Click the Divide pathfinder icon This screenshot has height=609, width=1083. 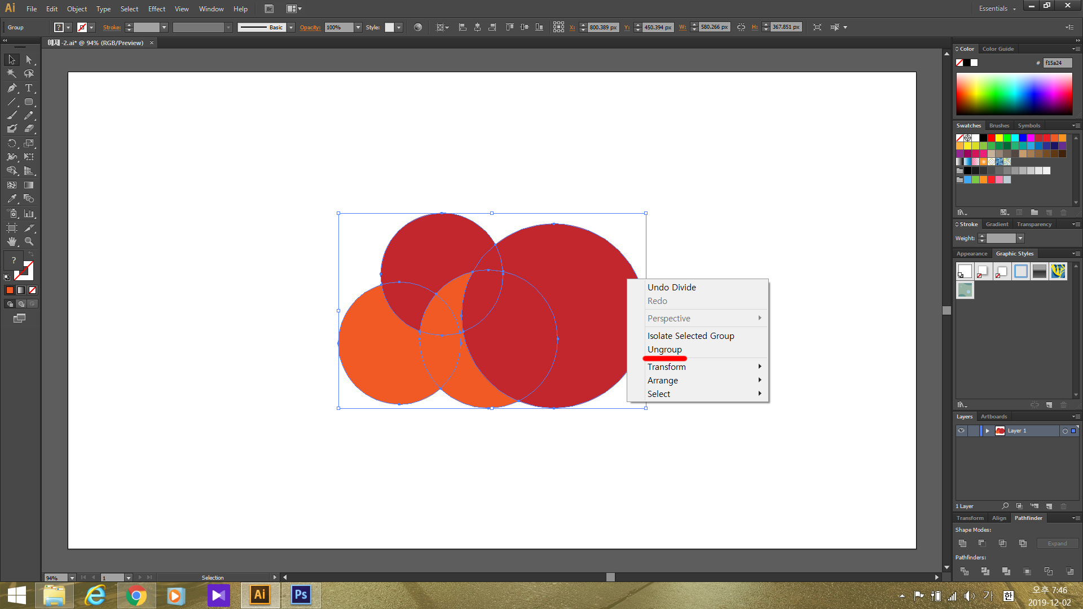point(965,571)
